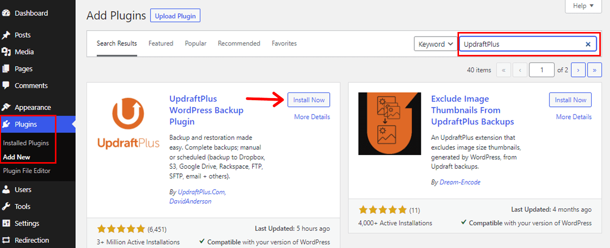Viewport: 610px width, 248px height.
Task: Click the plugin search input field
Action: 528,44
